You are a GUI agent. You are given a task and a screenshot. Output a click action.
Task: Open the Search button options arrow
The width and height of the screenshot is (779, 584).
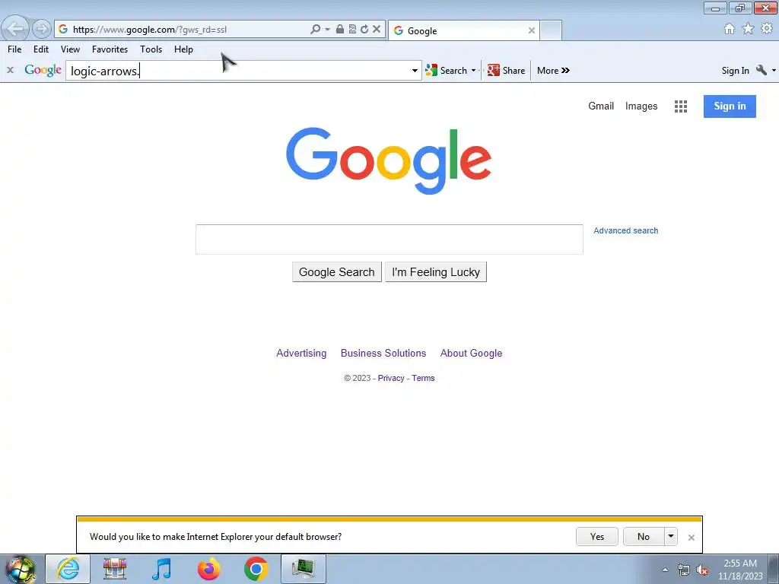click(x=473, y=71)
